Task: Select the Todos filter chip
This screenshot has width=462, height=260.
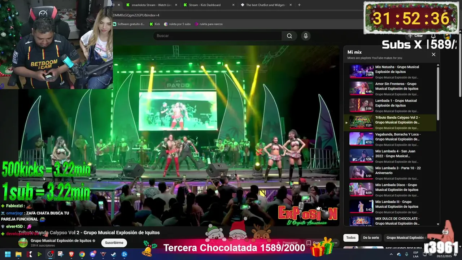Action: pyautogui.click(x=351, y=238)
